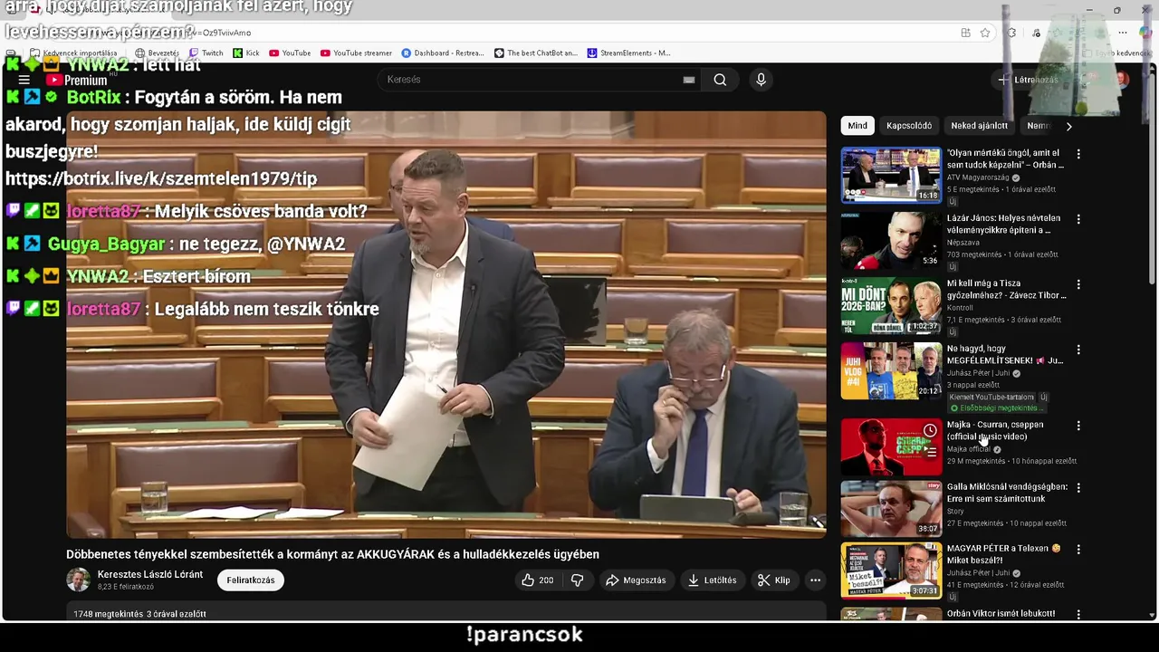Image resolution: width=1159 pixels, height=652 pixels.
Task: Open the Galla Miklósnál vendégségben video thumbnail
Action: (891, 508)
